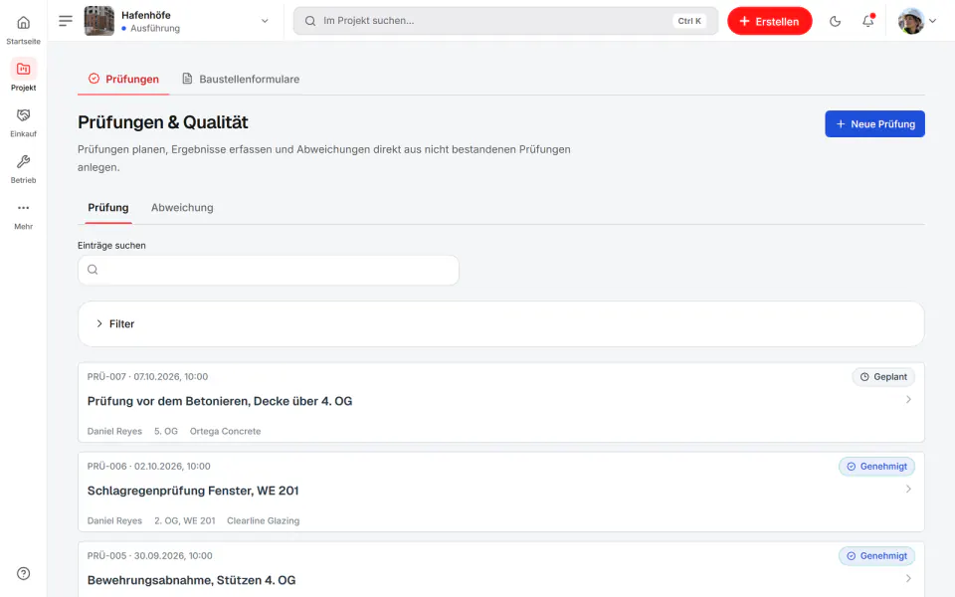The image size is (955, 597).
Task: Select the Prüfung sub-tab
Action: tap(108, 208)
